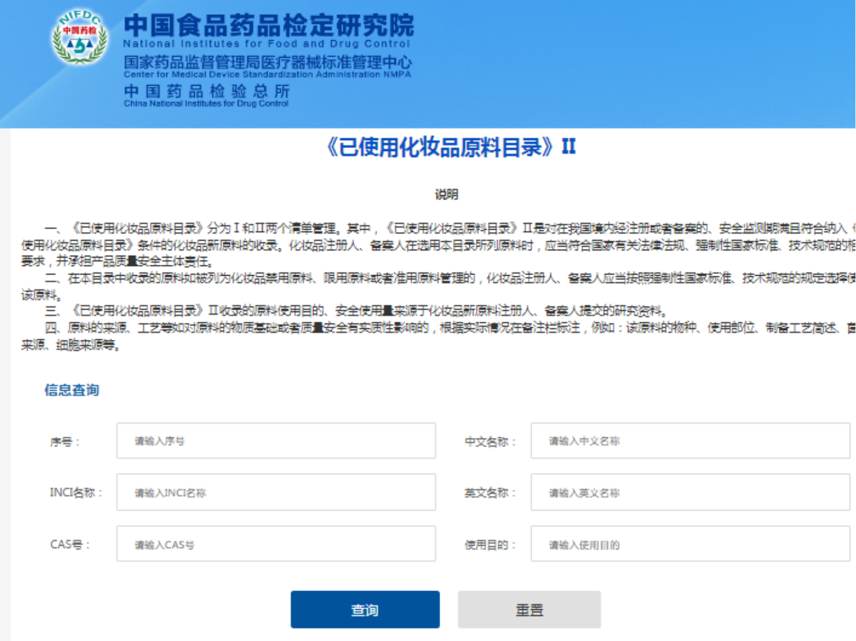Select the 中文名称 input box

click(689, 442)
